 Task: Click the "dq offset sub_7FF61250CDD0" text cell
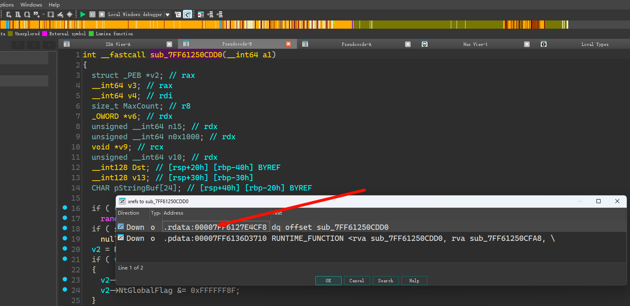(x=330, y=227)
